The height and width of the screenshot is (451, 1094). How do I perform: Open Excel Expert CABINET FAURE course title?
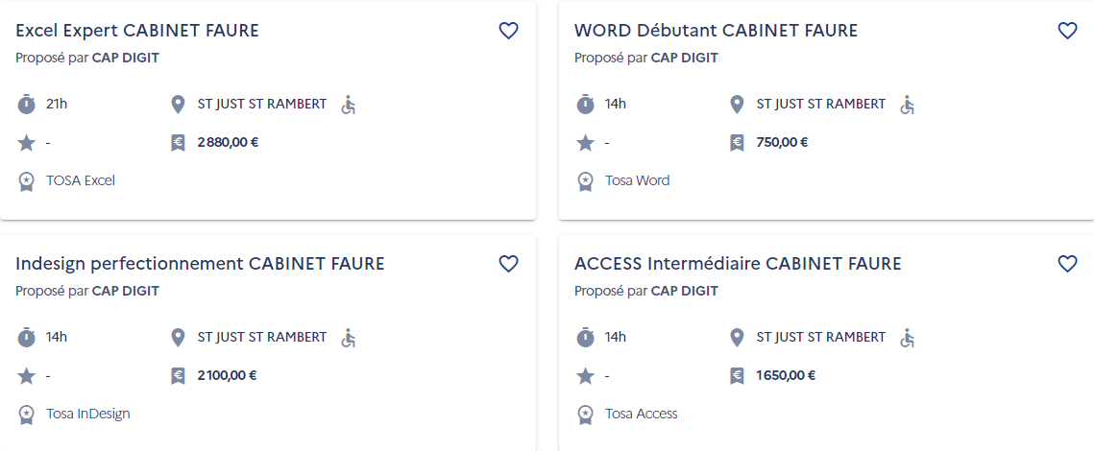pos(137,31)
